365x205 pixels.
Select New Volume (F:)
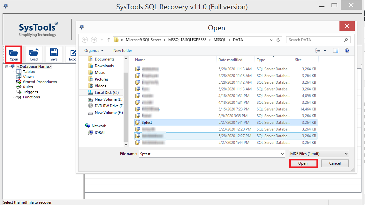[109, 113]
